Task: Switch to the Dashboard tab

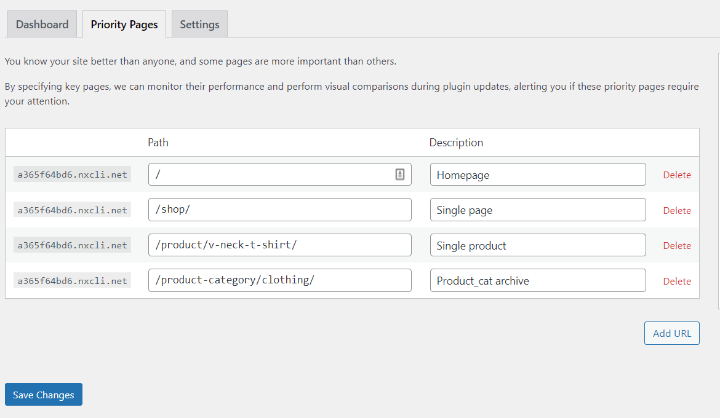Action: coord(42,25)
